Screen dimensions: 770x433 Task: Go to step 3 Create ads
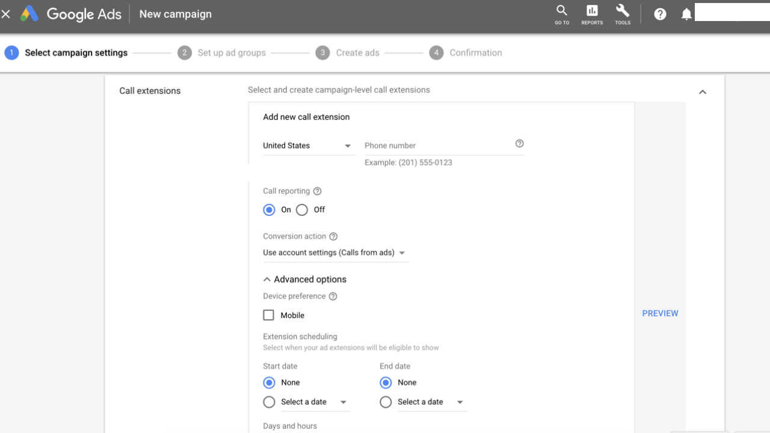click(x=348, y=52)
